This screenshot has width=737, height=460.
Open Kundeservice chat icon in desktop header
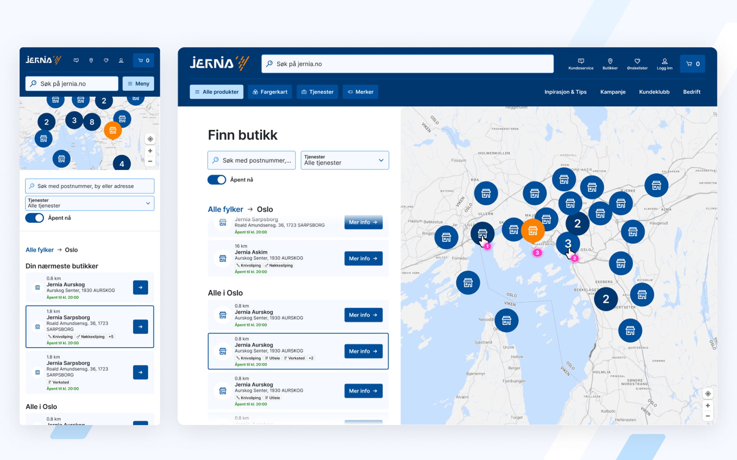coord(581,61)
